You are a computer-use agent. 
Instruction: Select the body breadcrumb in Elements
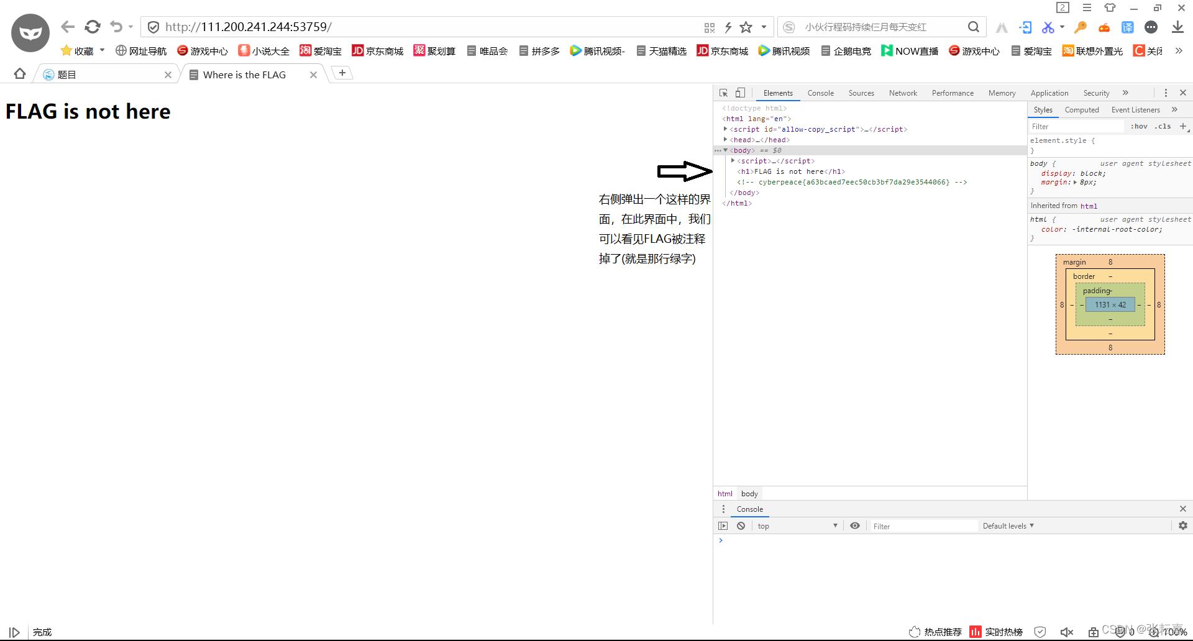pos(749,493)
